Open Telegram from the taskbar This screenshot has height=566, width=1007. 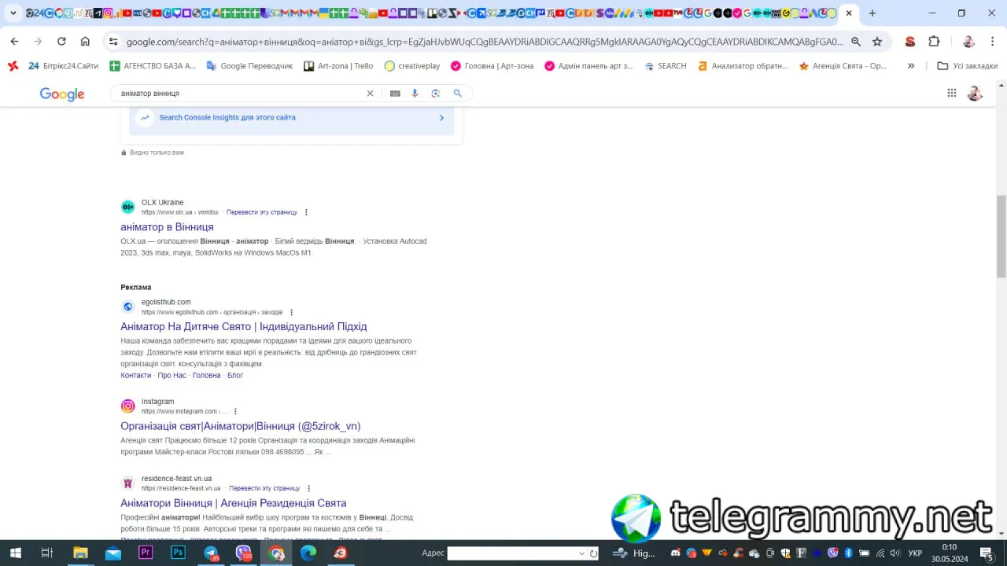211,553
